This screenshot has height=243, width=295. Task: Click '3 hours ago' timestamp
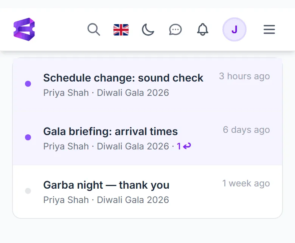click(x=244, y=76)
